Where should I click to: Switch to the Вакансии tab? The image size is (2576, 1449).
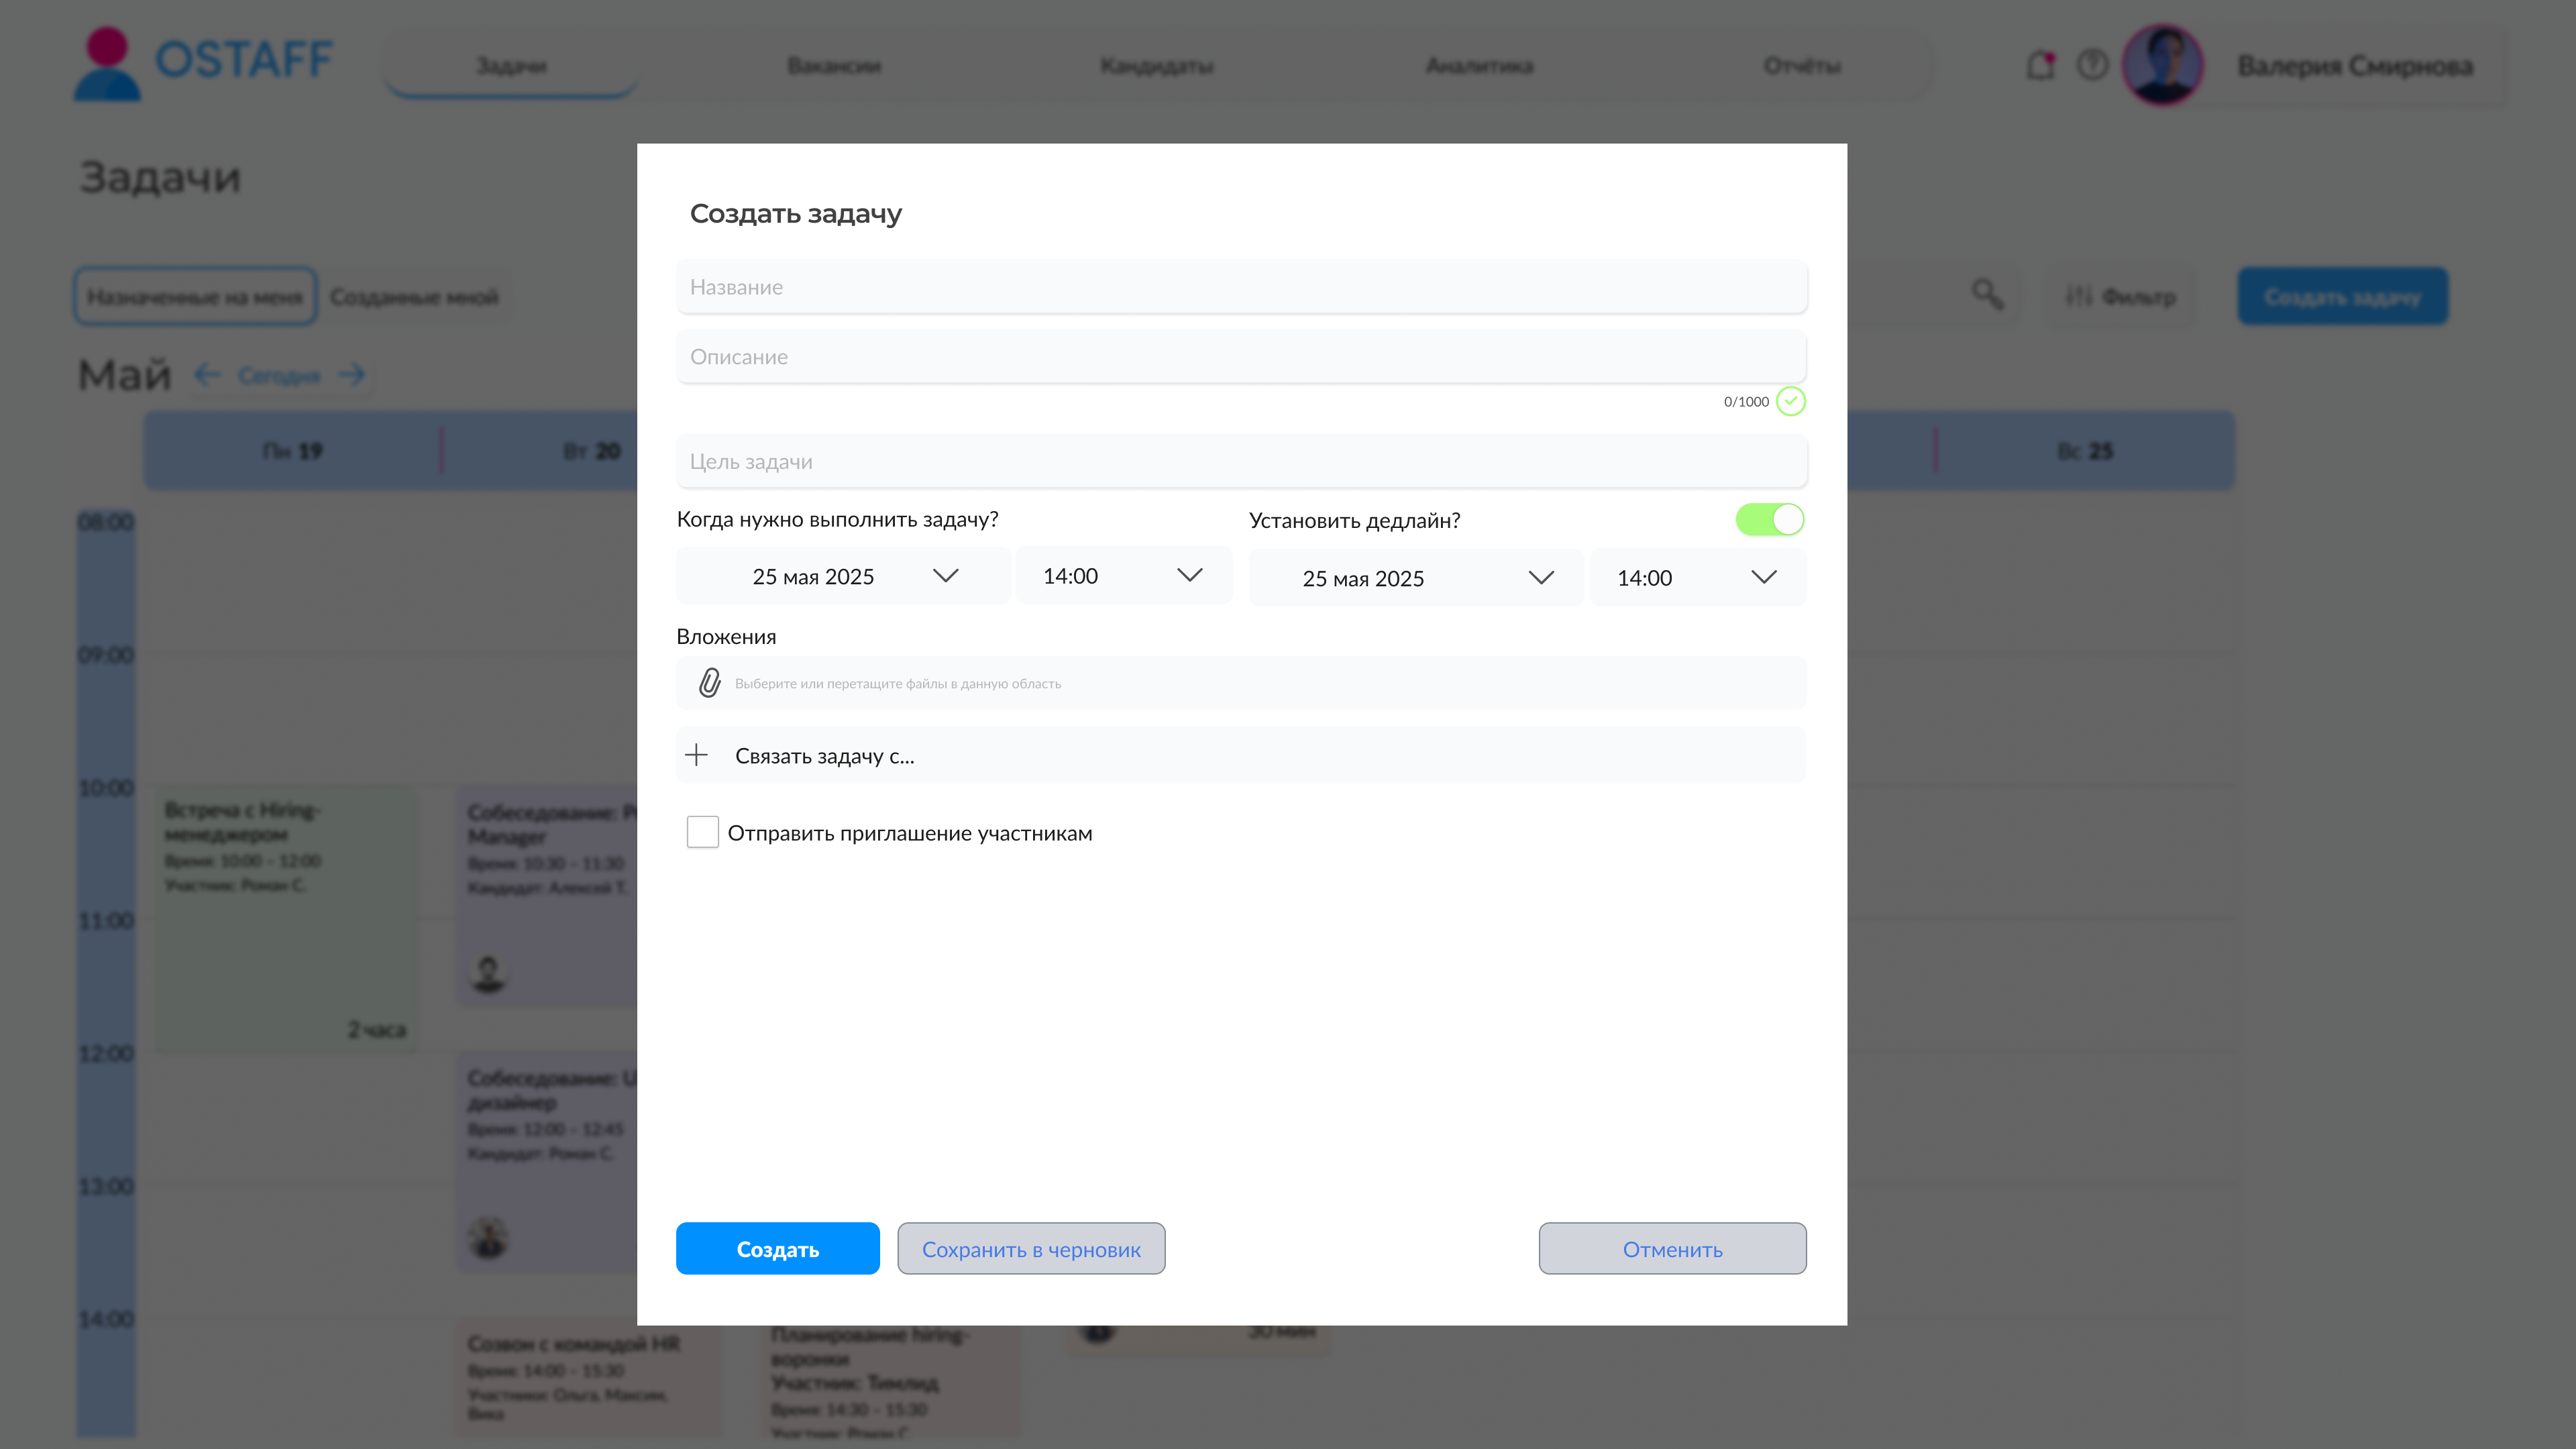tap(834, 66)
